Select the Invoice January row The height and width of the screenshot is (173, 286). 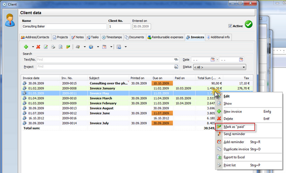(x=137, y=88)
